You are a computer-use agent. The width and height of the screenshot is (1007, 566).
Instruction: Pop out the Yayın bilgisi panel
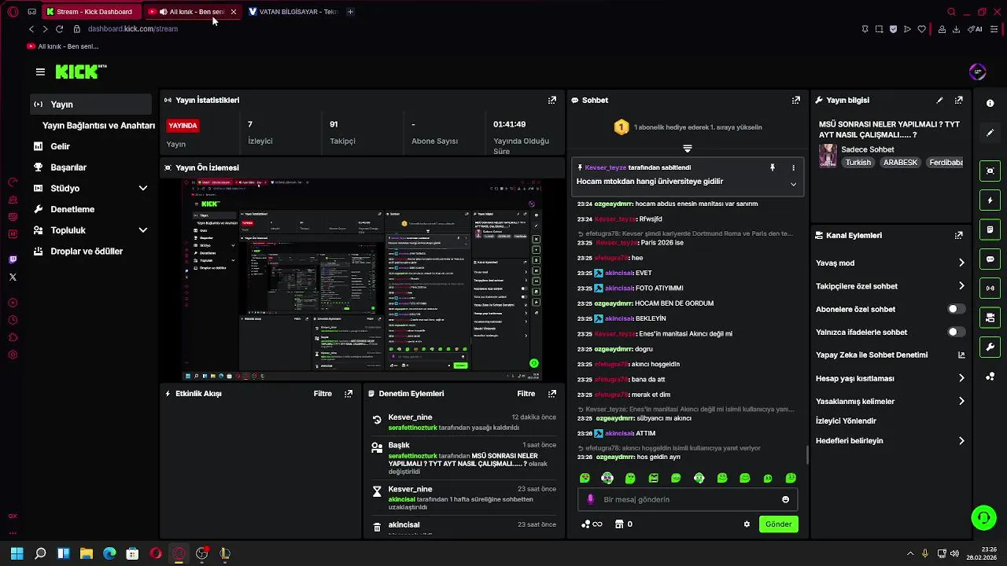click(958, 100)
